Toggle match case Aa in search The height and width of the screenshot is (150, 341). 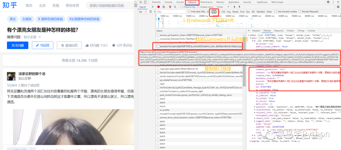(141, 11)
